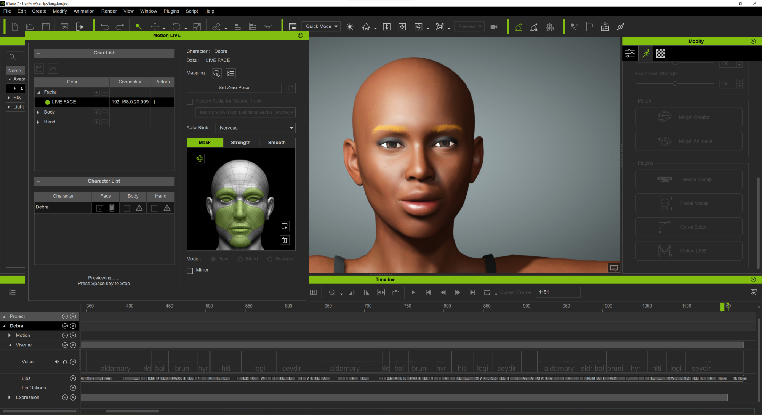Click the timeline Play button
This screenshot has height=415, width=762.
(413, 292)
